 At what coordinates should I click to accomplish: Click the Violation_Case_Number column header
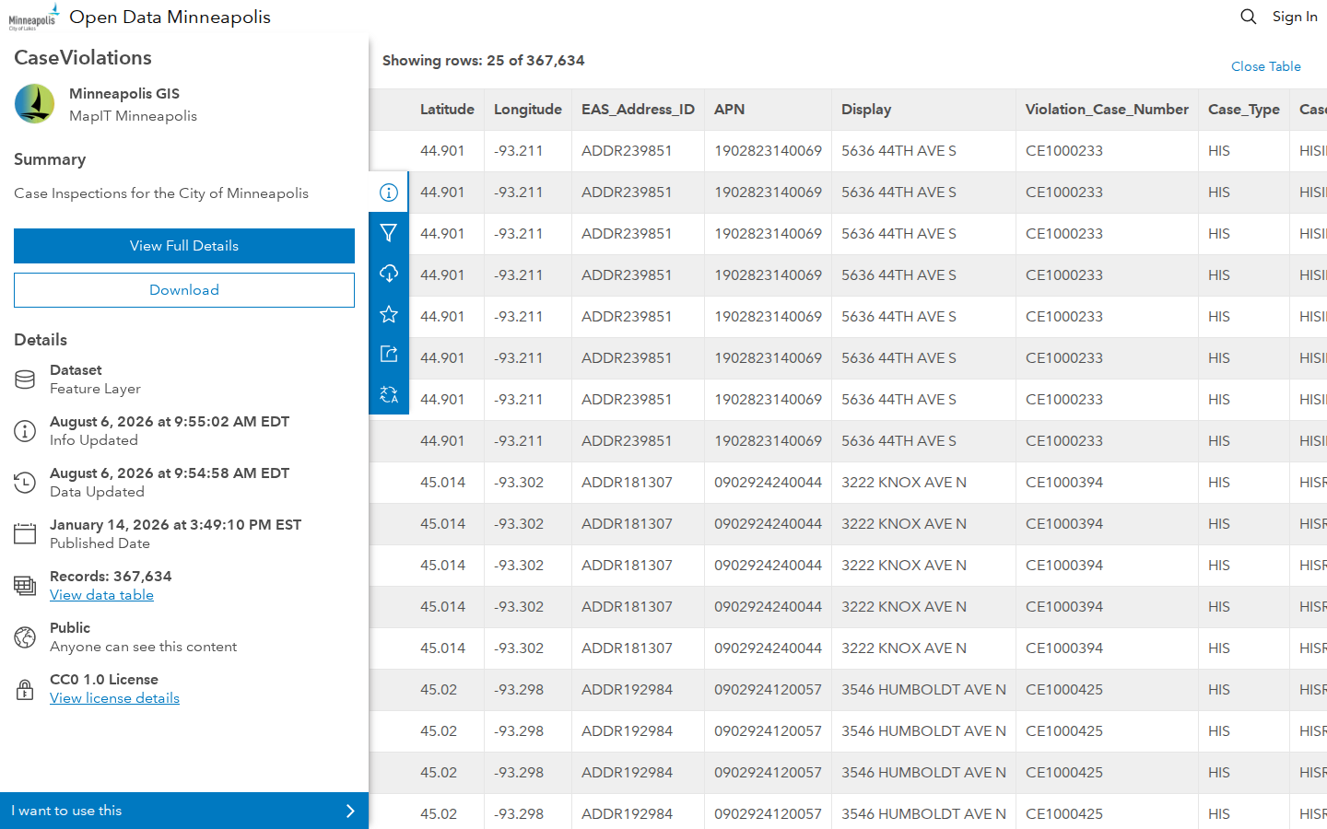(x=1107, y=110)
